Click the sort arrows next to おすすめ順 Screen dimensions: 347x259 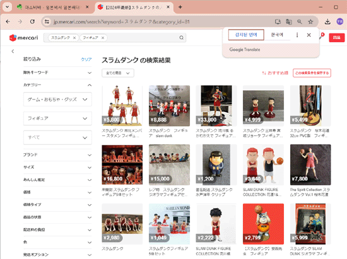point(264,73)
